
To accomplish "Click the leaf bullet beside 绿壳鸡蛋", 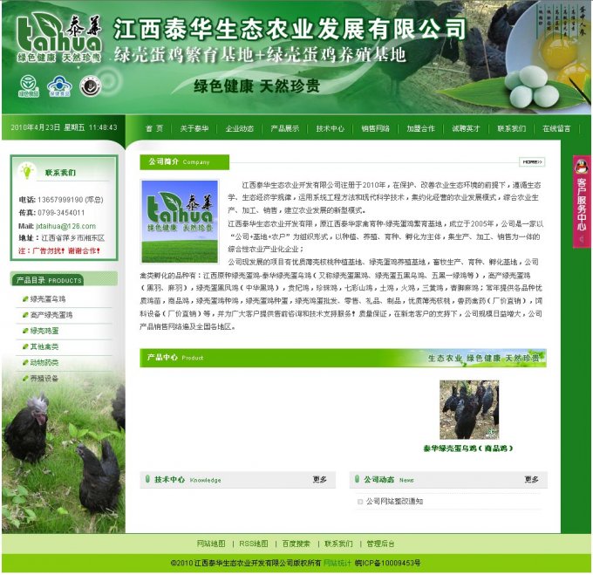I will pos(24,331).
